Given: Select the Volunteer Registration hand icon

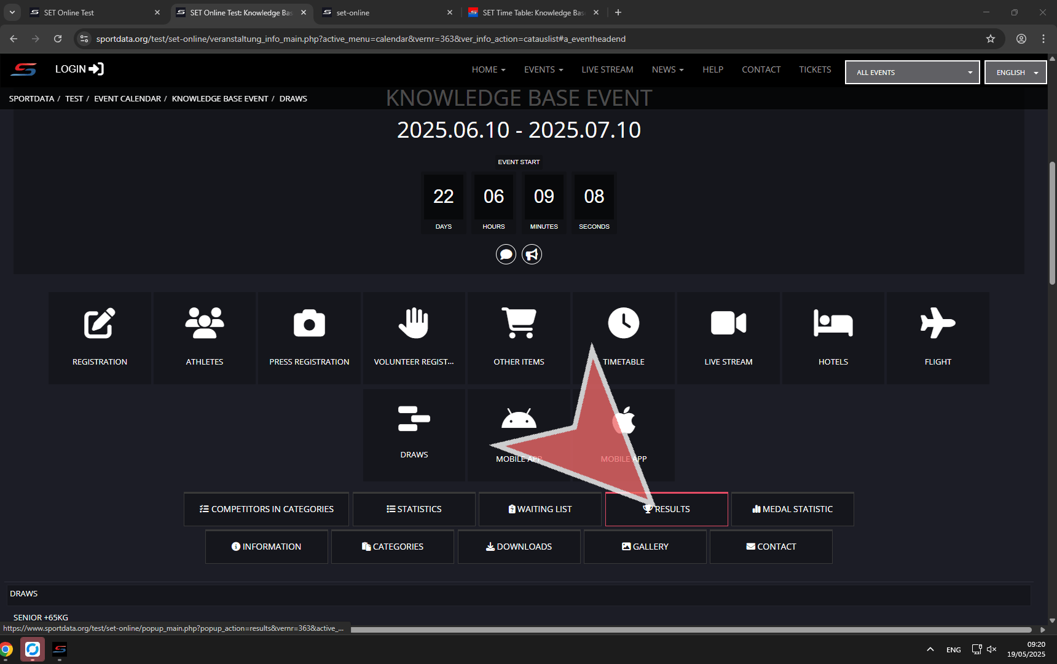Looking at the screenshot, I should (x=414, y=323).
